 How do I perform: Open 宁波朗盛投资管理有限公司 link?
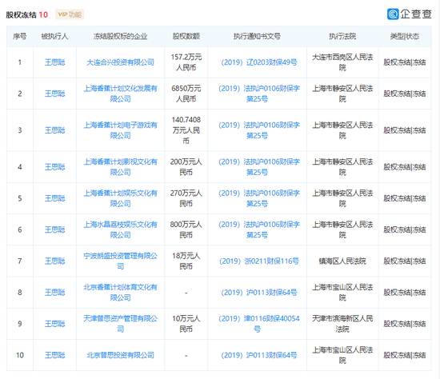[x=120, y=261]
